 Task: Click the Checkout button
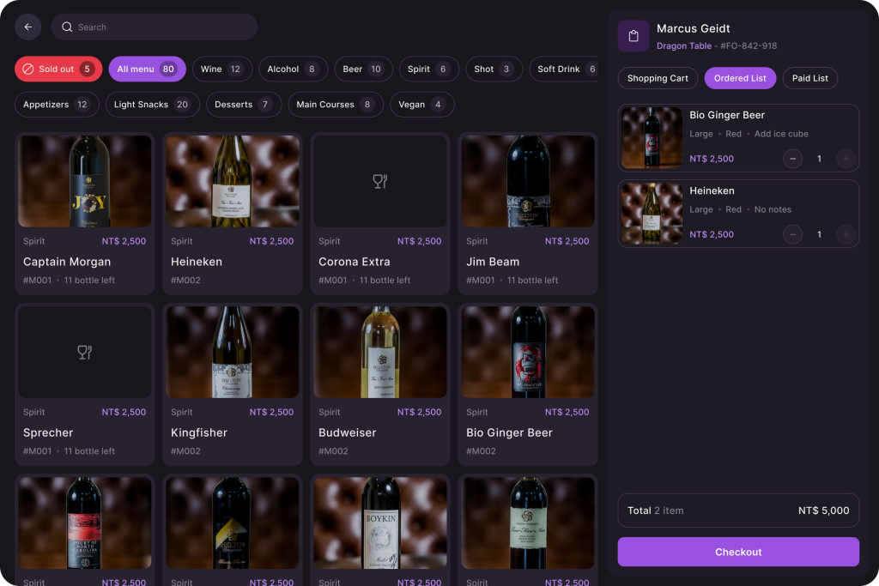pos(738,552)
